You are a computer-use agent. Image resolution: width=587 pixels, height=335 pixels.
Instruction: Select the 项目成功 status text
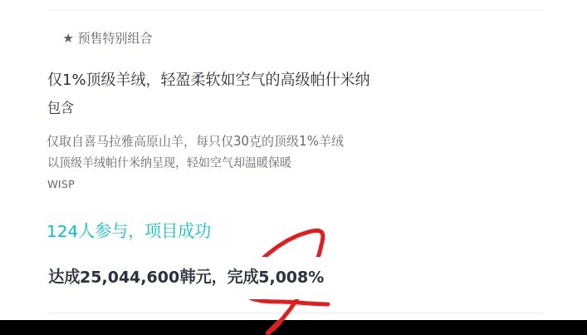(179, 231)
